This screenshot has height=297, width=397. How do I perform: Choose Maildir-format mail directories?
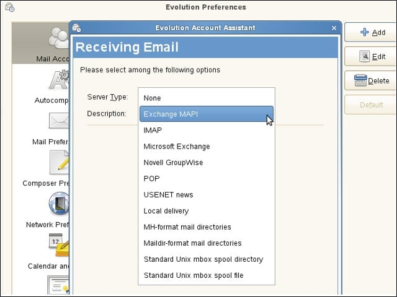pos(207,243)
